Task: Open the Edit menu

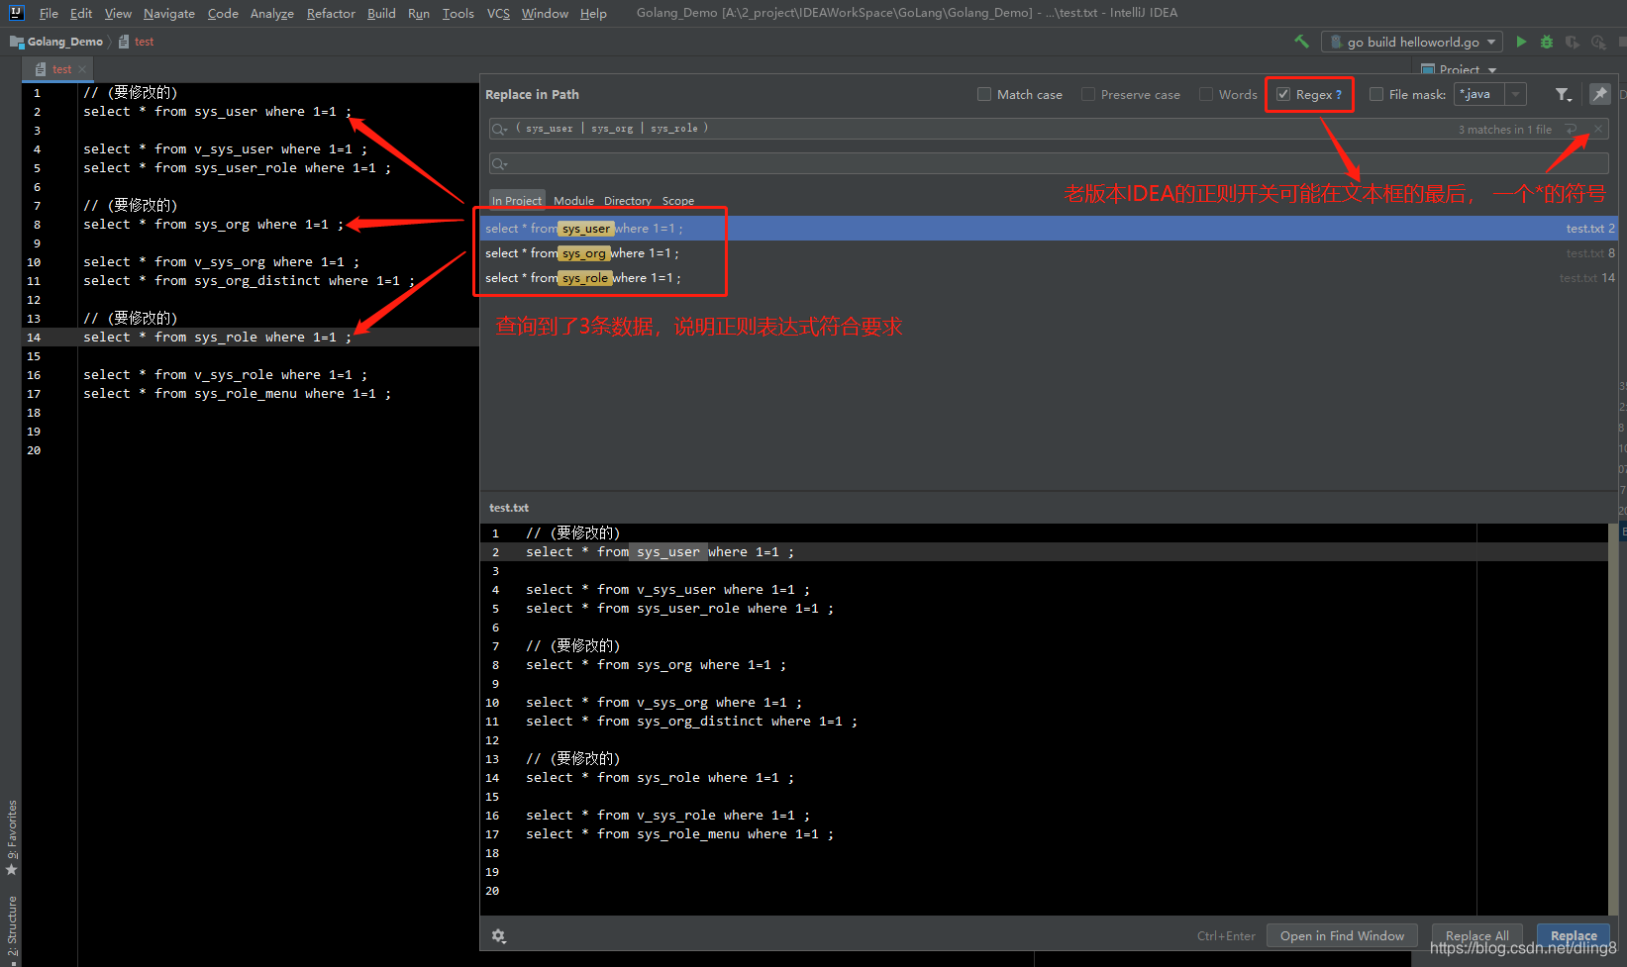Action: [x=81, y=13]
